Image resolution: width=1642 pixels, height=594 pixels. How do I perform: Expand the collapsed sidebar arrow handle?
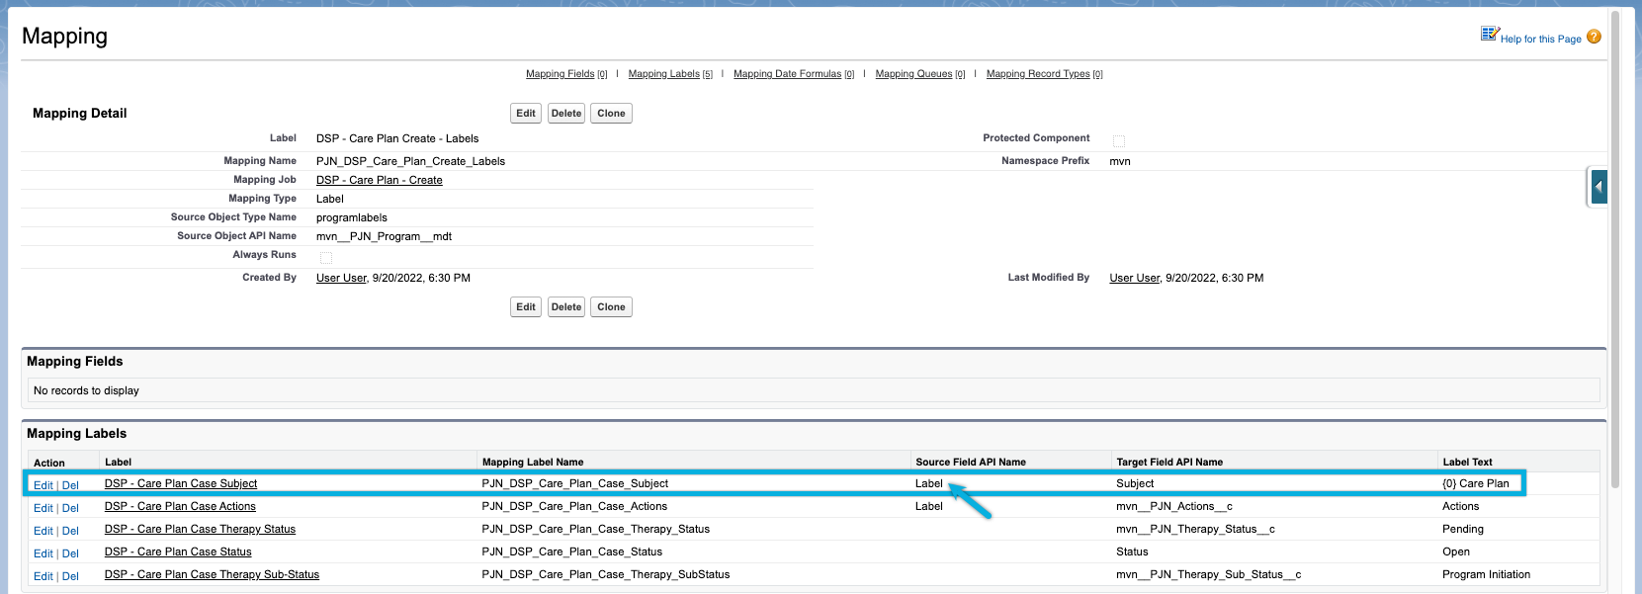point(1599,187)
